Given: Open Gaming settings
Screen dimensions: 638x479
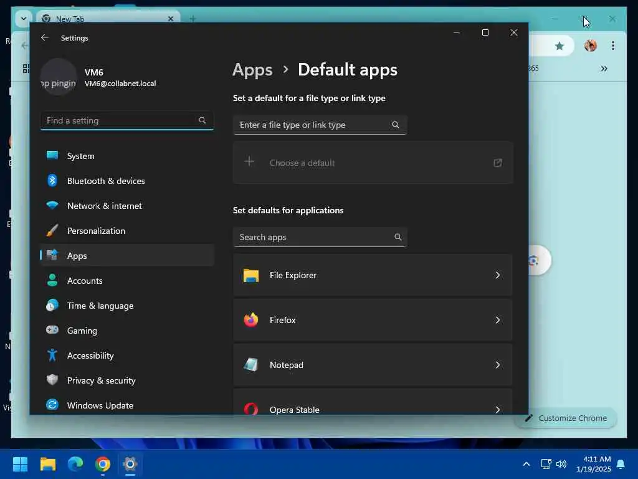Looking at the screenshot, I should click(x=127, y=331).
